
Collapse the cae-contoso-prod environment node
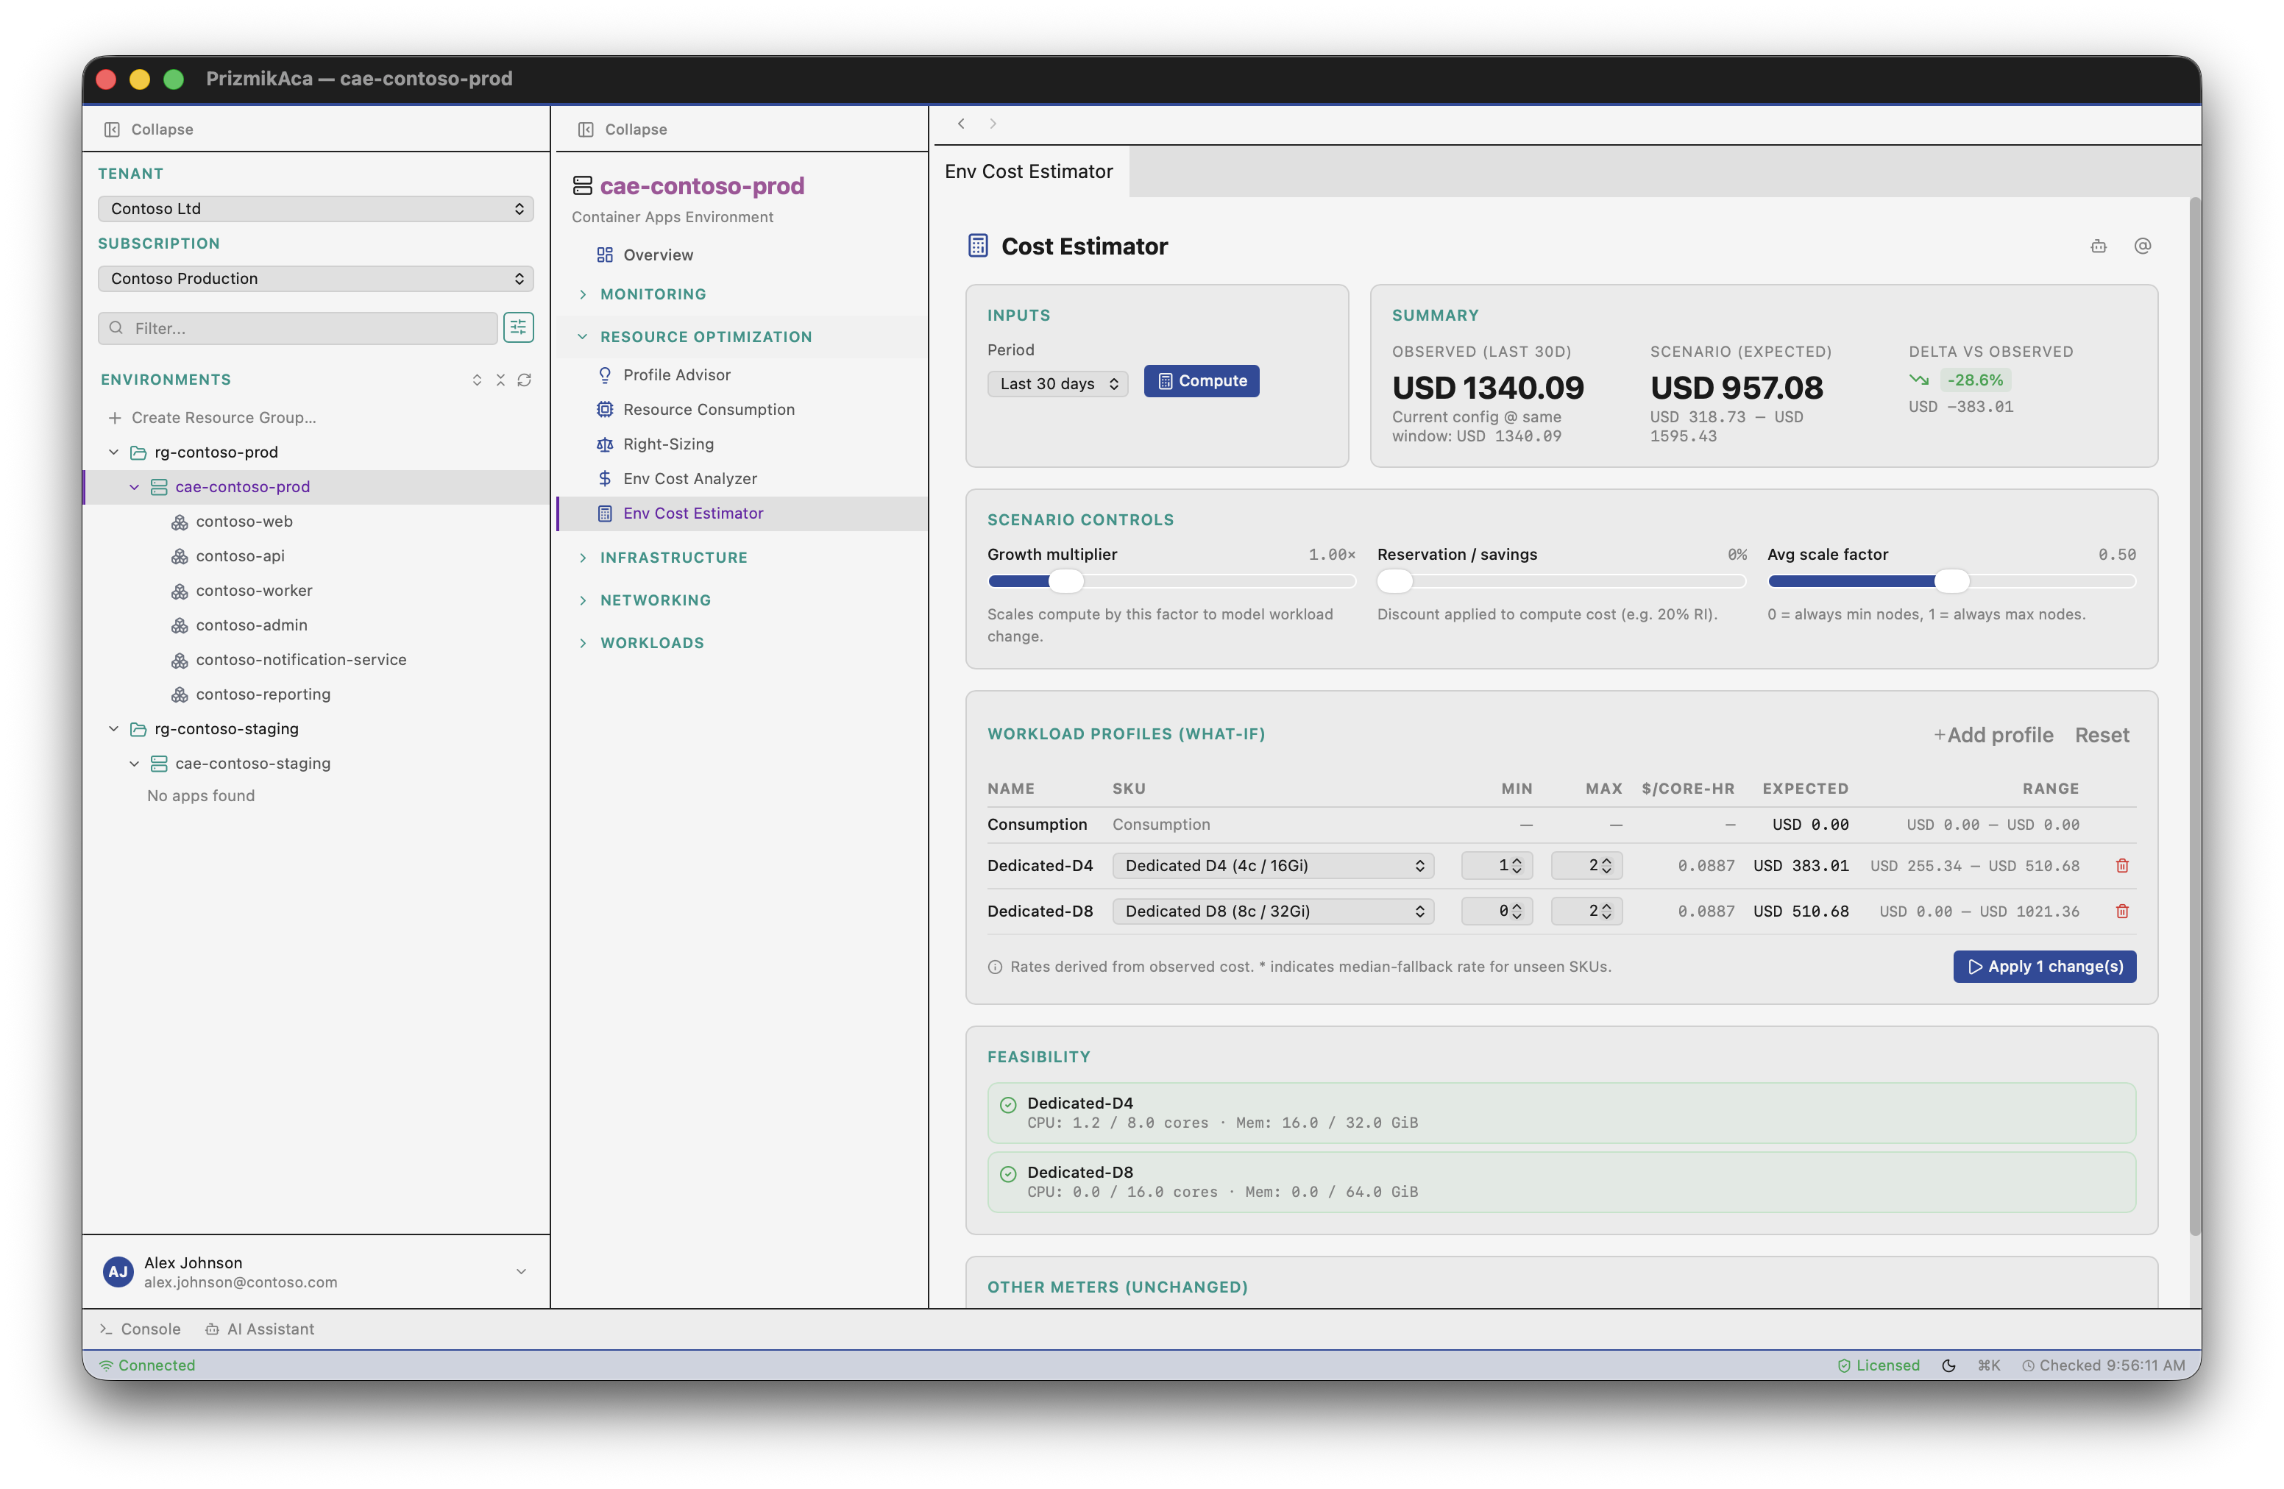click(x=135, y=487)
